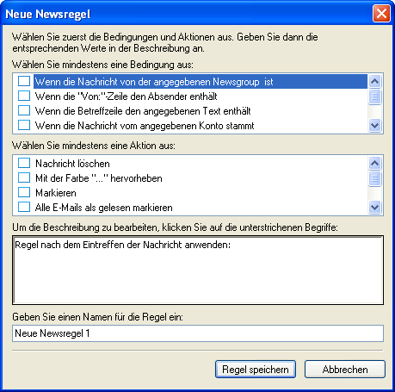
Task: Click the rule name field 'Neue Newsregel 1'
Action: [x=198, y=333]
